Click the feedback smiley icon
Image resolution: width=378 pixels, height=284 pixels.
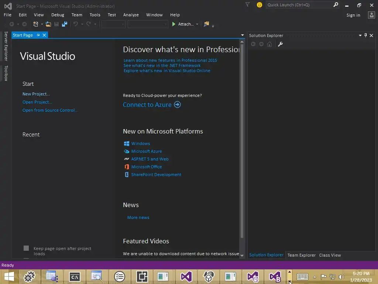pyautogui.click(x=260, y=5)
